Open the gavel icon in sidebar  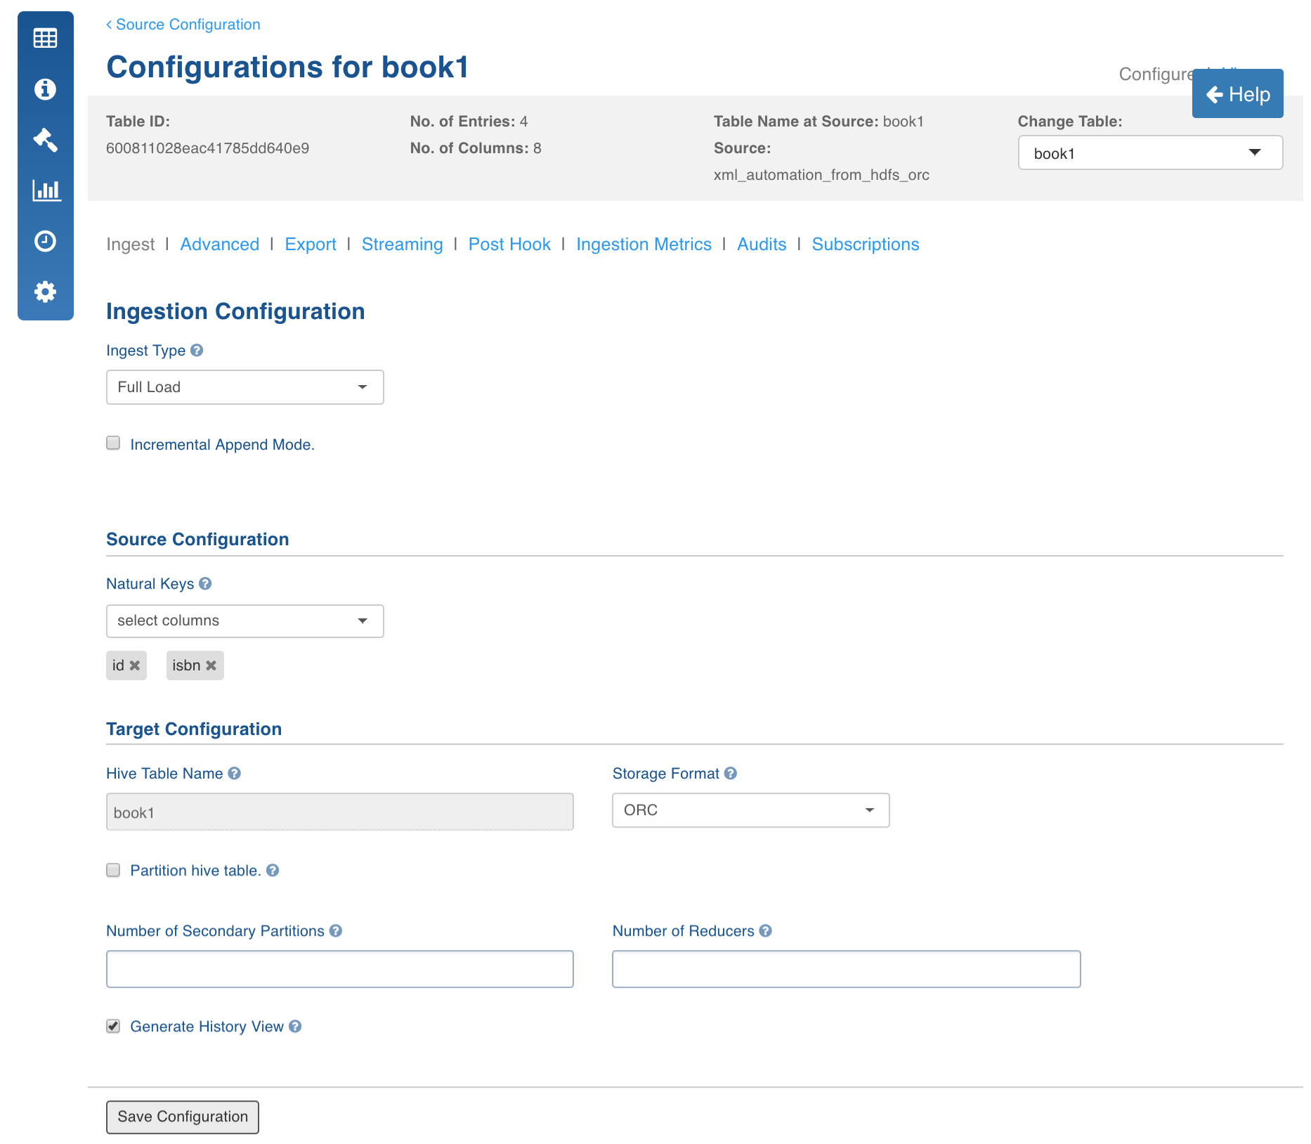coord(46,140)
